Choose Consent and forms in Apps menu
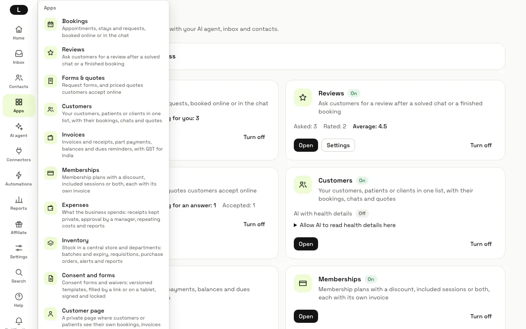526x329 pixels. pyautogui.click(x=104, y=285)
